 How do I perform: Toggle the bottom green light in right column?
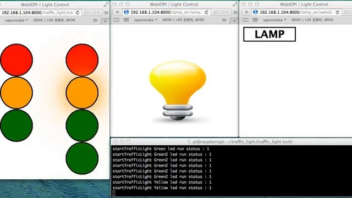pyautogui.click(x=82, y=158)
